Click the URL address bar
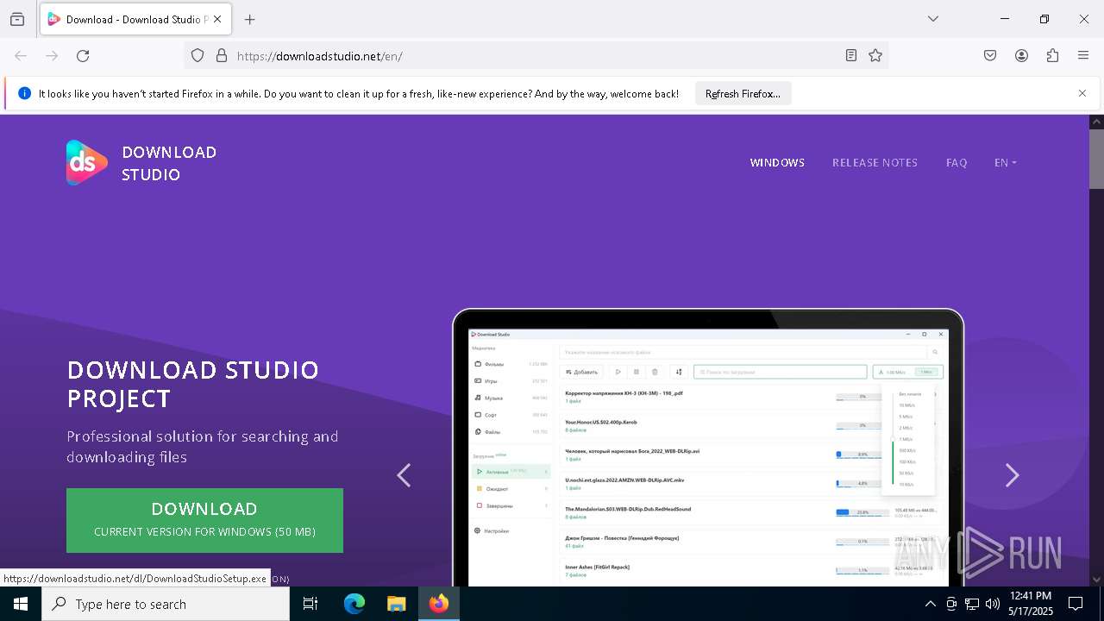The image size is (1104, 621). [x=535, y=56]
